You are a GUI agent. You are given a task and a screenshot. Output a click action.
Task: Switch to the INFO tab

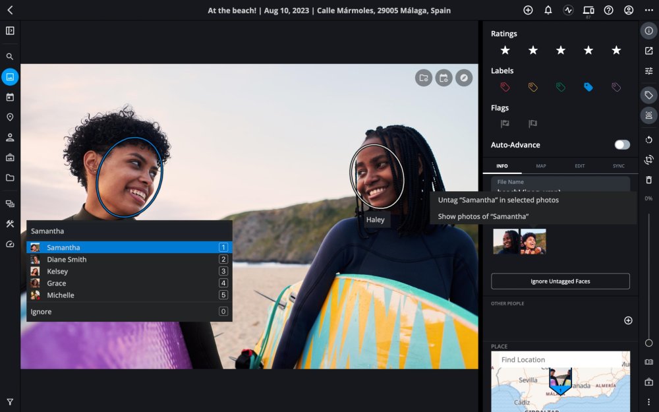[501, 166]
